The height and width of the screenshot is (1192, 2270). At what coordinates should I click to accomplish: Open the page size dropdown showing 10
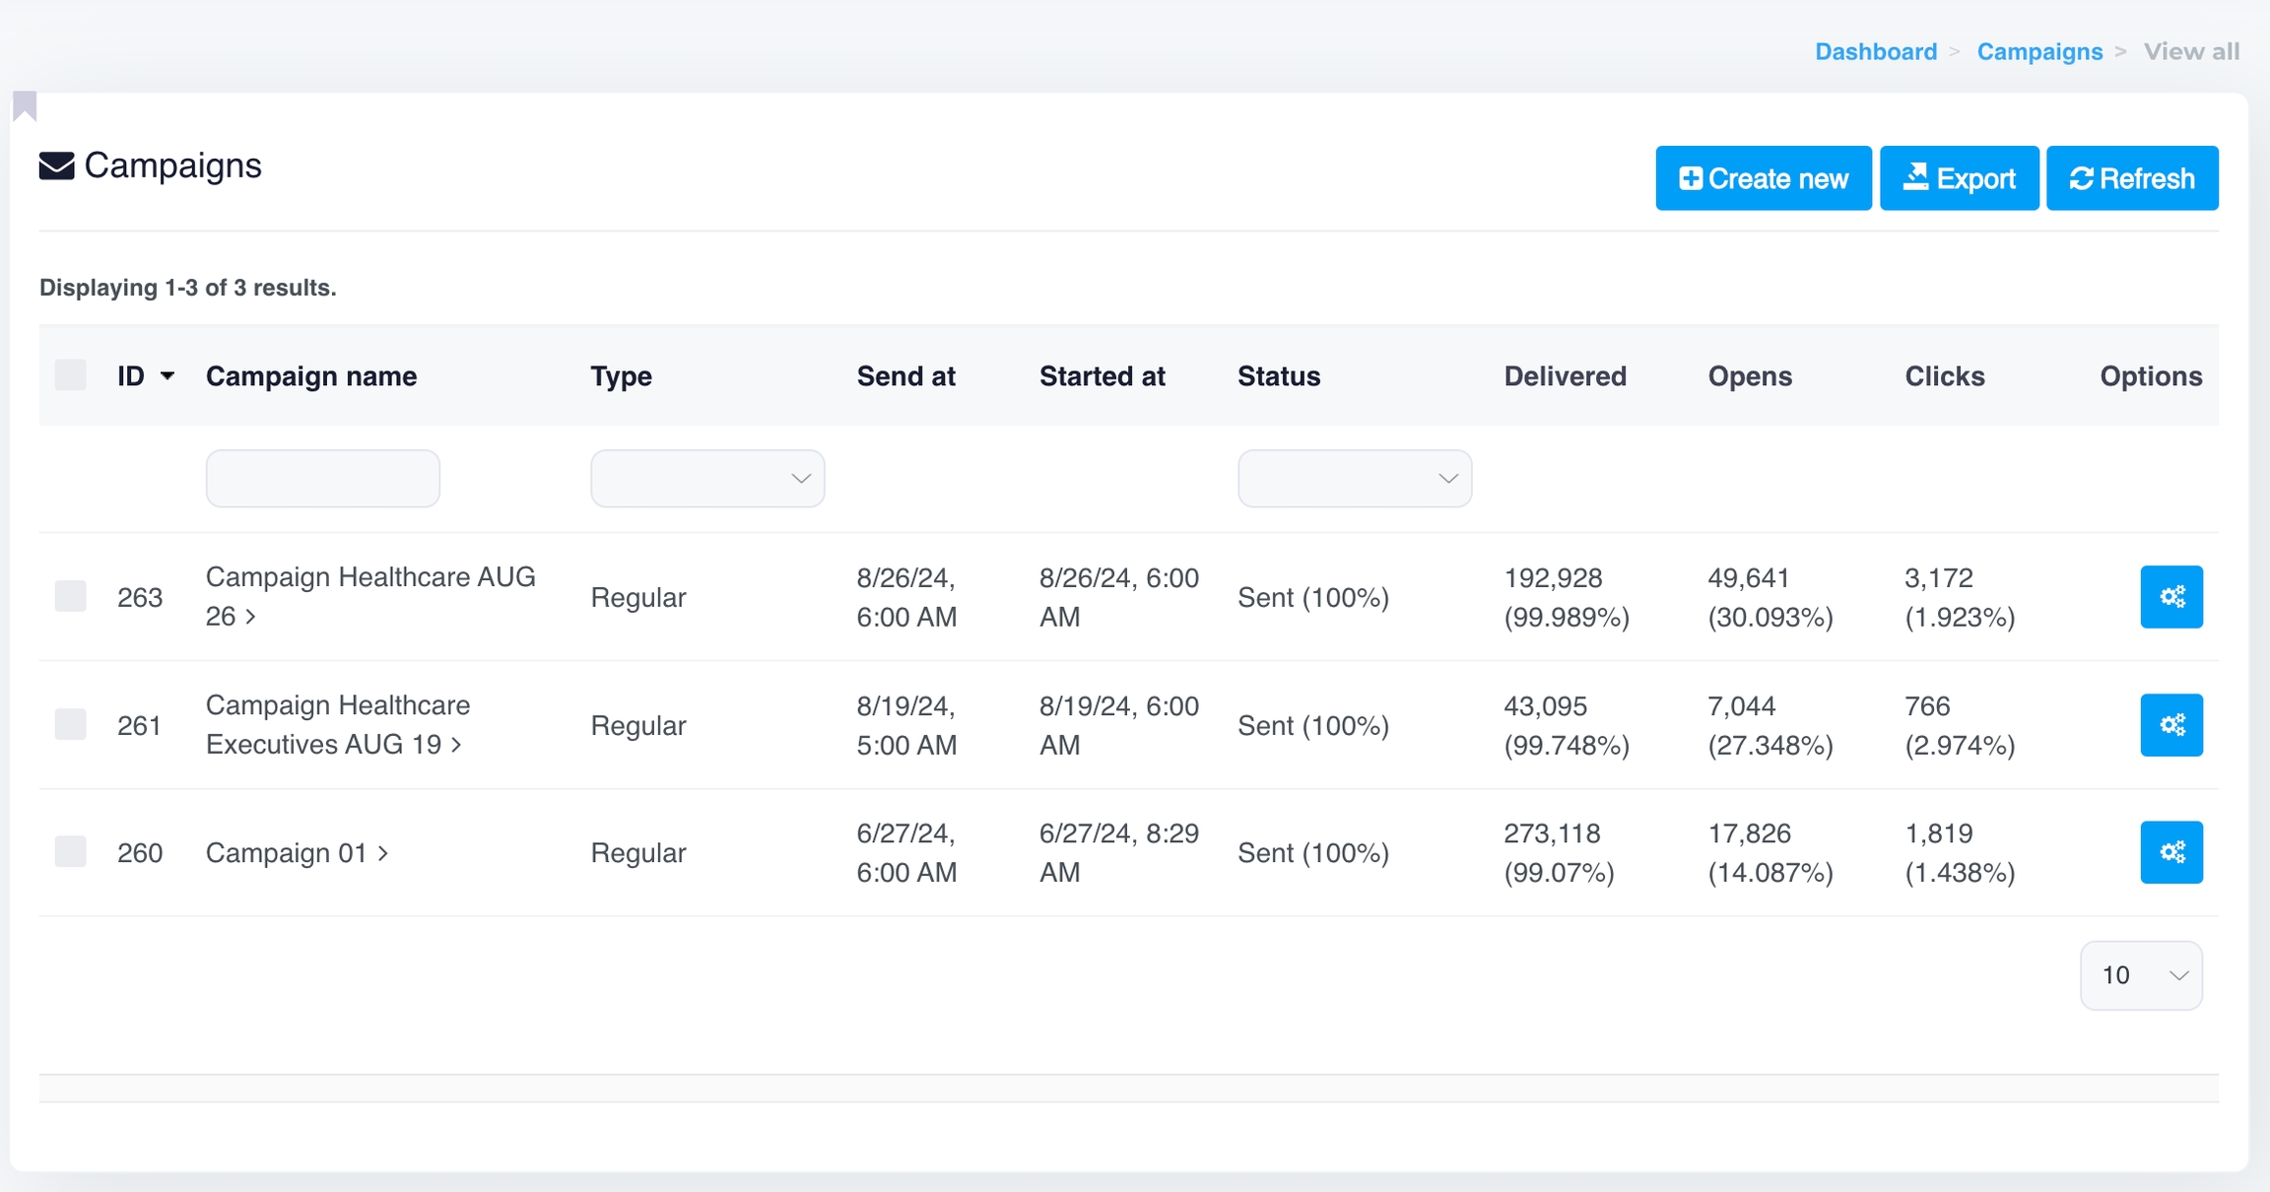click(x=2140, y=975)
